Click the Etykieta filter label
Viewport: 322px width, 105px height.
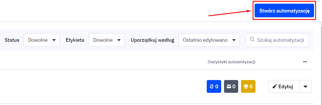click(75, 40)
